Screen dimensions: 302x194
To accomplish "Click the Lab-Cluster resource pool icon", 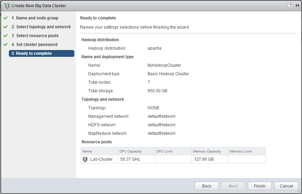I will pyautogui.click(x=85, y=159).
